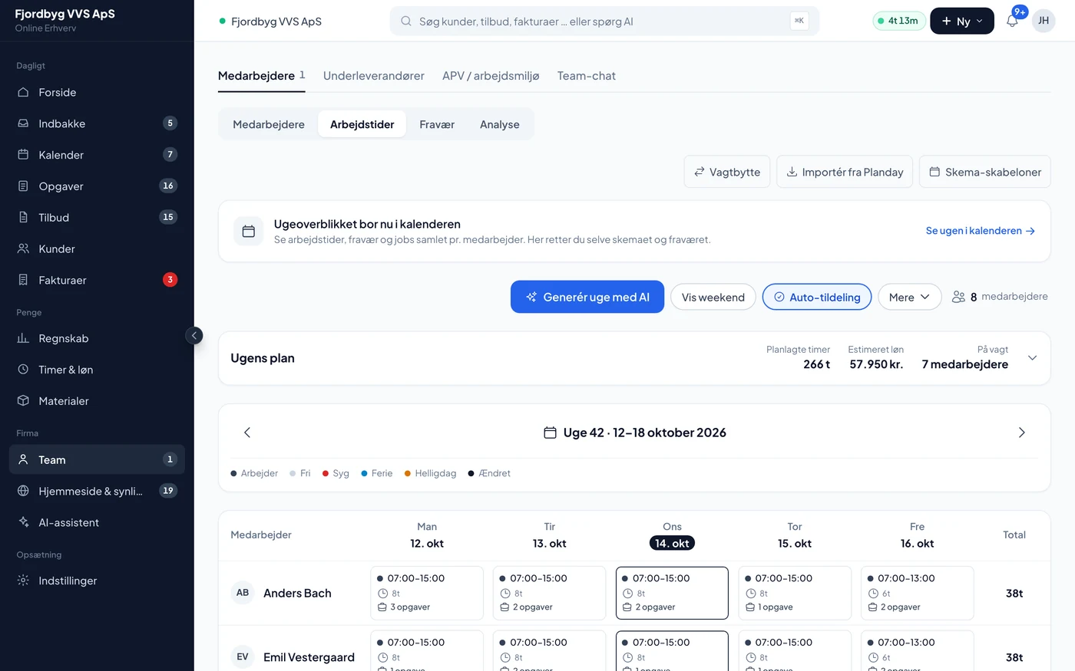Open Timer & løn in sidebar

[97, 370]
